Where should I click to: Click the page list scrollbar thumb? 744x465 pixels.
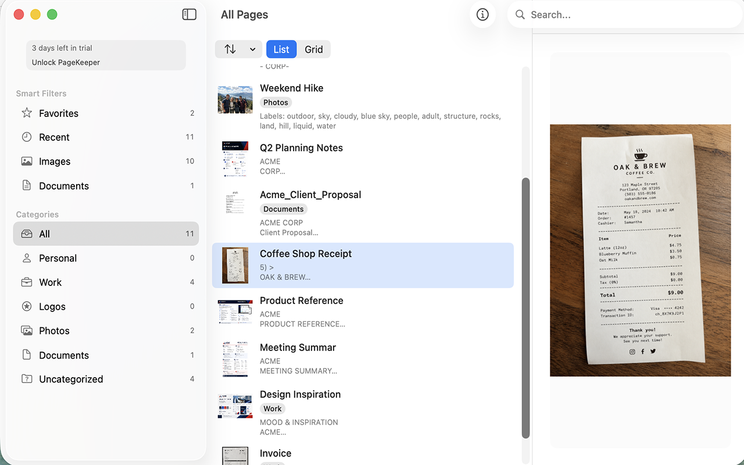[x=526, y=308]
